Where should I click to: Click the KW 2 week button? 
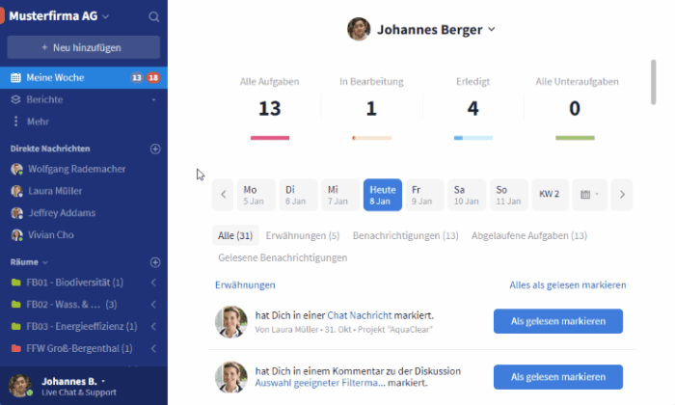551,195
